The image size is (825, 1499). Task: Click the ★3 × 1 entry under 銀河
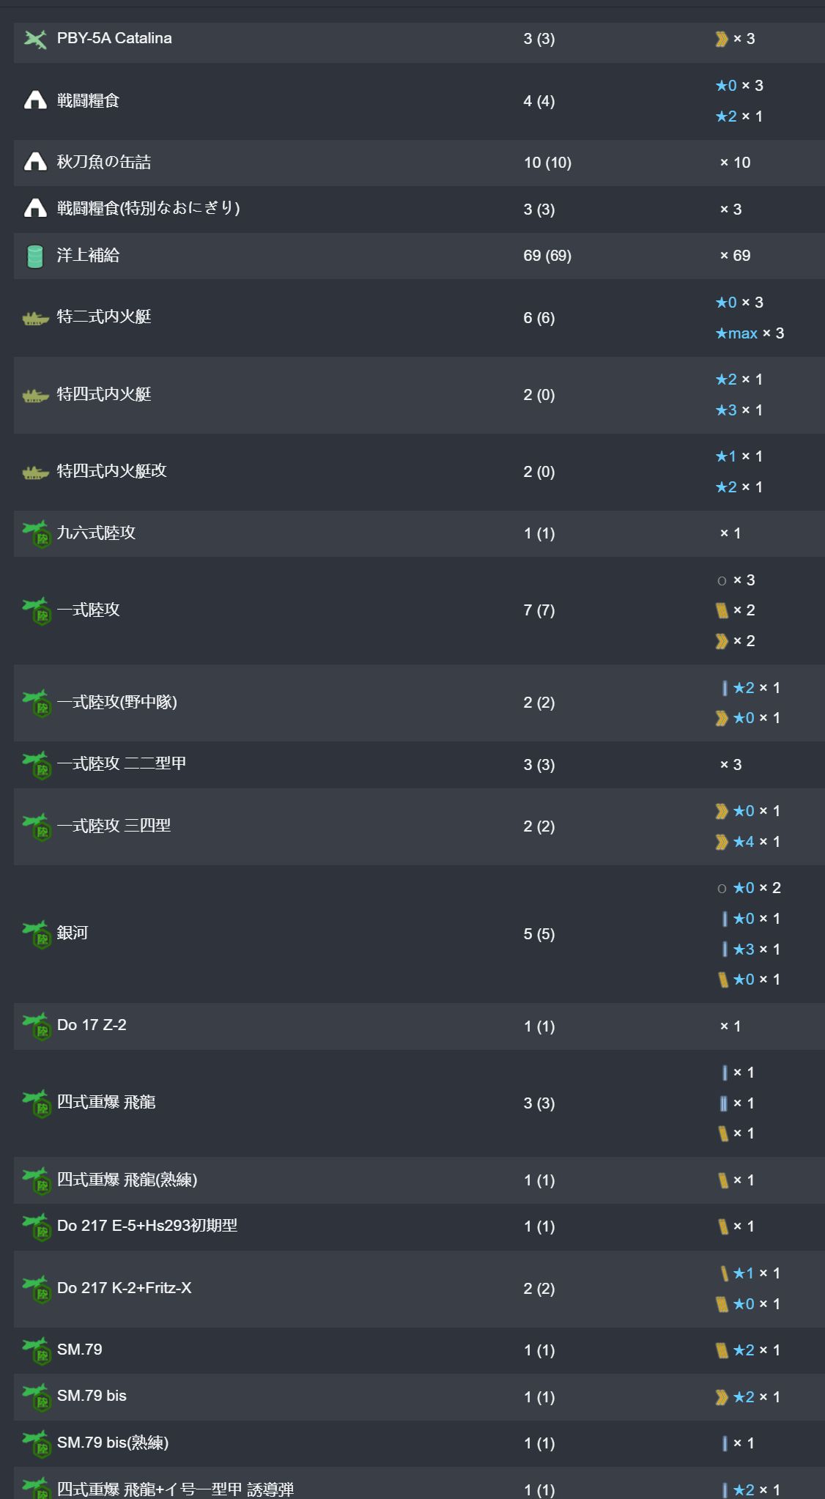(x=756, y=950)
